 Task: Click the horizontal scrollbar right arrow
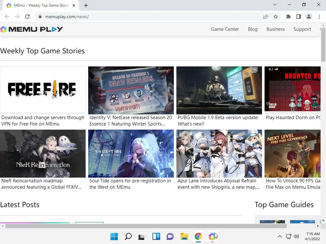[x=318, y=226]
